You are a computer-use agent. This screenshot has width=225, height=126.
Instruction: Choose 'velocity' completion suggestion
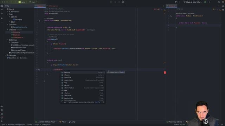tap(83, 75)
